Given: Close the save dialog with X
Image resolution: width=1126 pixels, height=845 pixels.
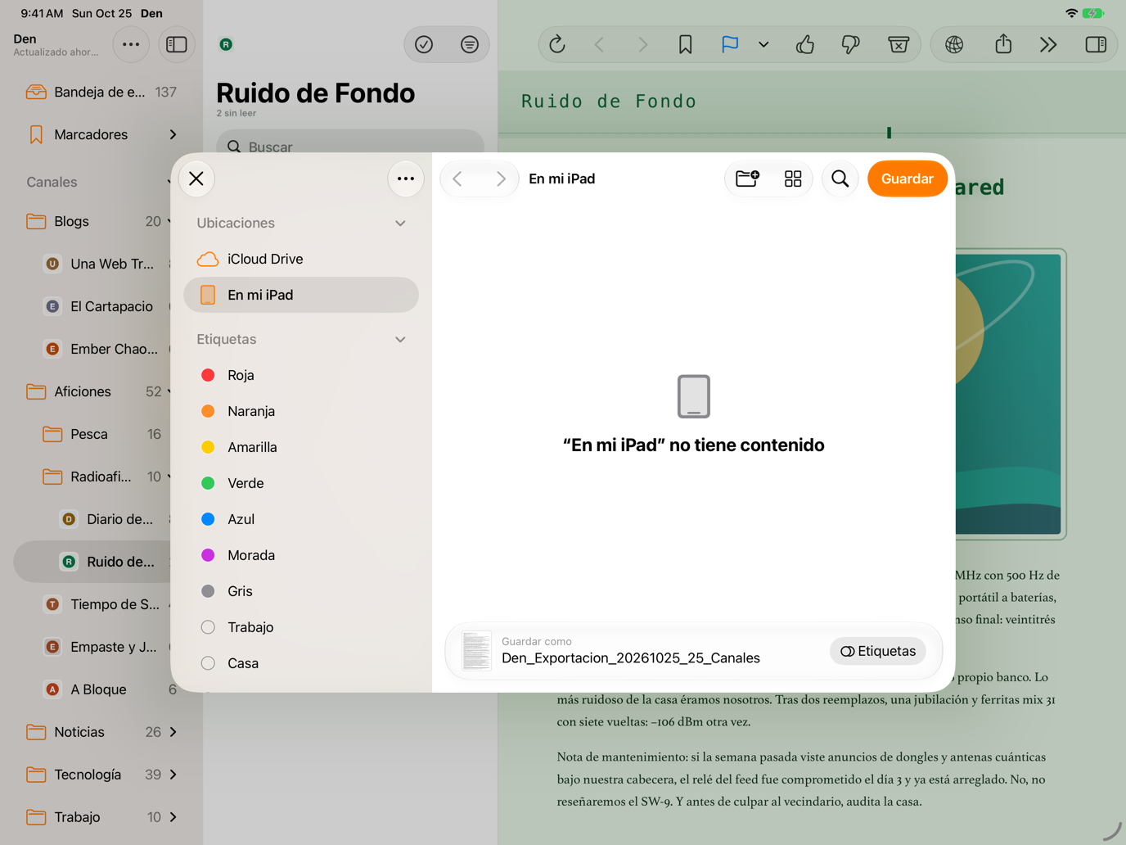Looking at the screenshot, I should (x=196, y=178).
